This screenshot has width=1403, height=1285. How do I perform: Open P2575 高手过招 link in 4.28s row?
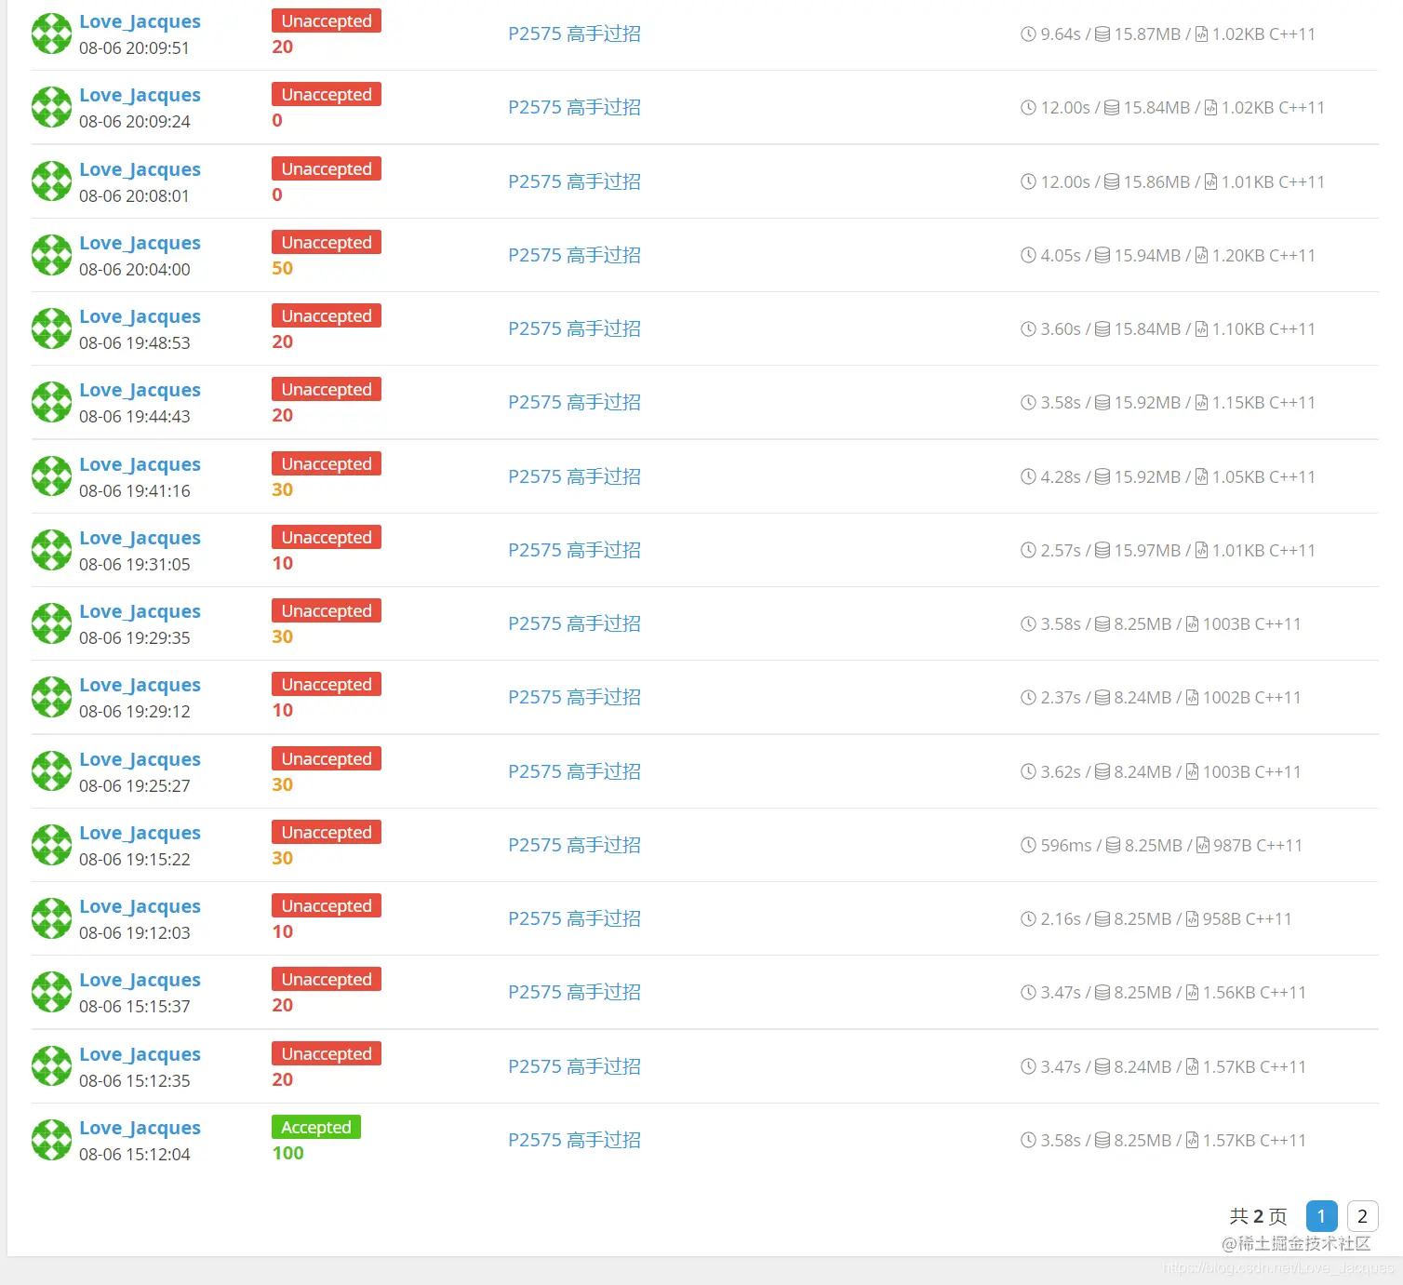(574, 476)
